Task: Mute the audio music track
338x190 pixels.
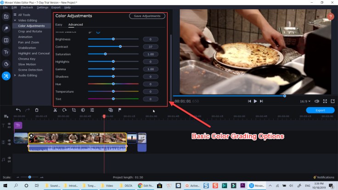Action: tap(9, 158)
